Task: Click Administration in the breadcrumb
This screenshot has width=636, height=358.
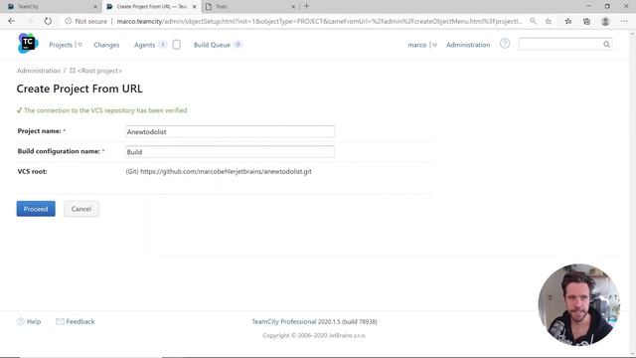Action: [39, 71]
